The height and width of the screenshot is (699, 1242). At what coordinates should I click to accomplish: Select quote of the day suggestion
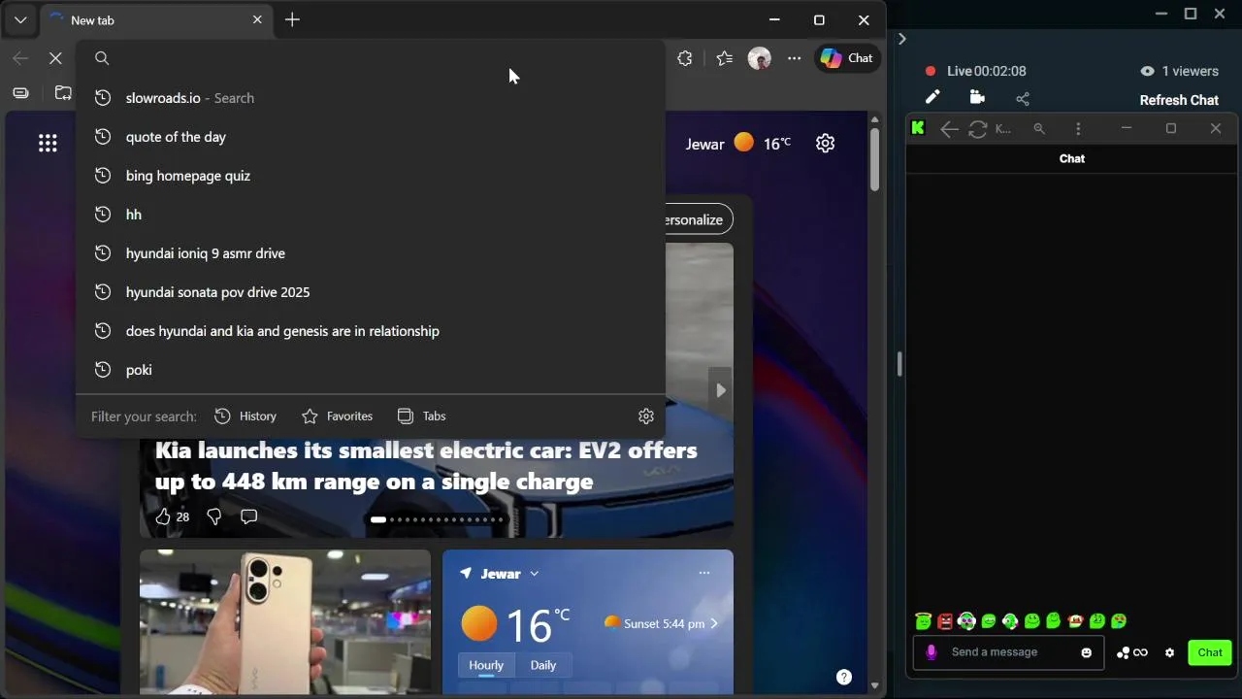click(371, 137)
